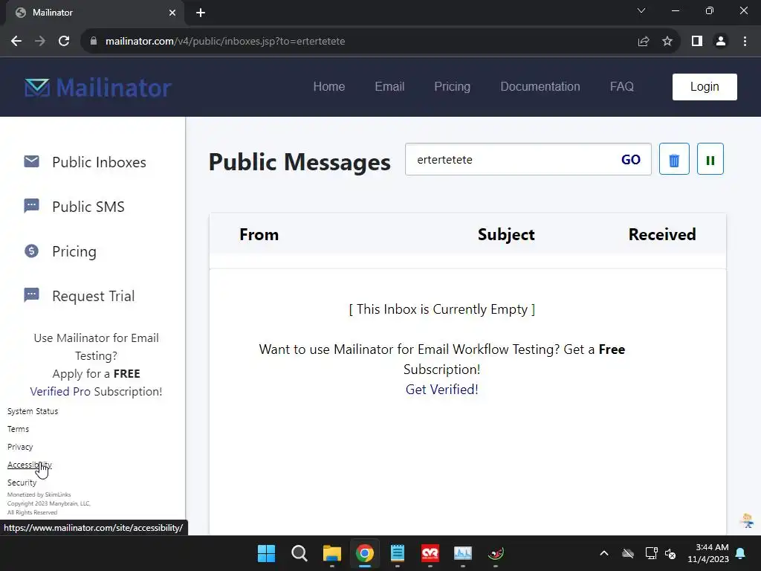Open the Chrome three-dot menu
761x571 pixels.
(745, 42)
